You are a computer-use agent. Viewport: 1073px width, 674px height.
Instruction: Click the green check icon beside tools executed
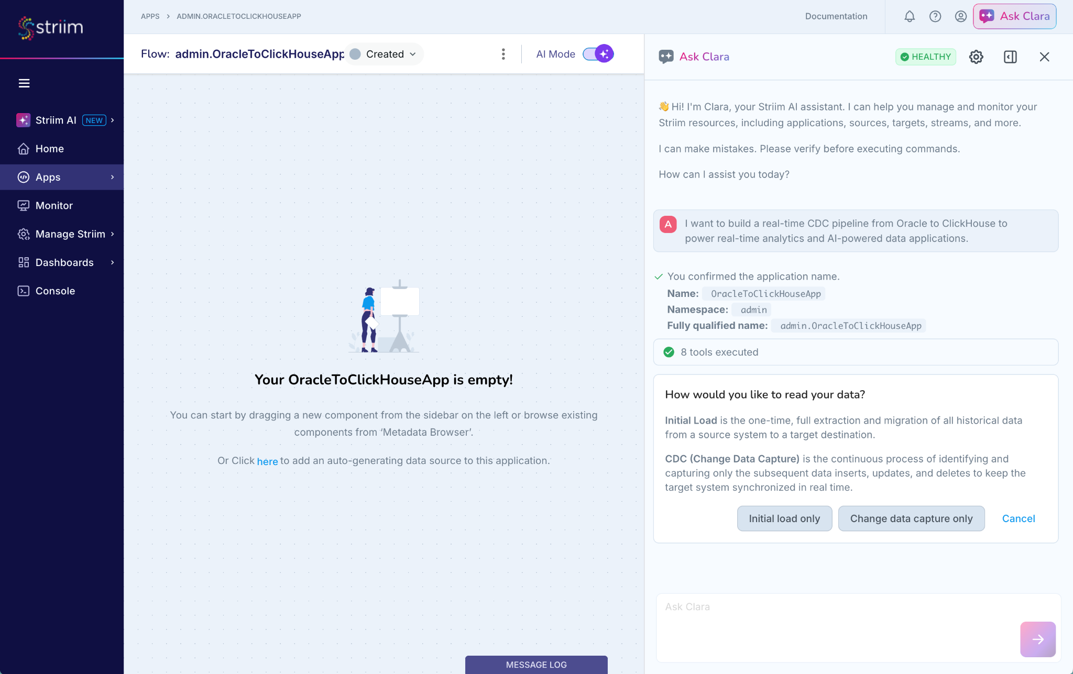[669, 352]
